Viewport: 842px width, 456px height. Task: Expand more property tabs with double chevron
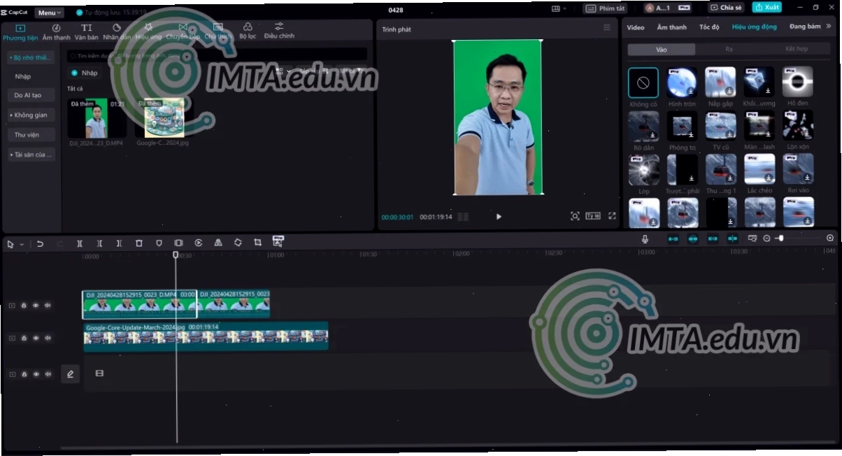point(829,27)
